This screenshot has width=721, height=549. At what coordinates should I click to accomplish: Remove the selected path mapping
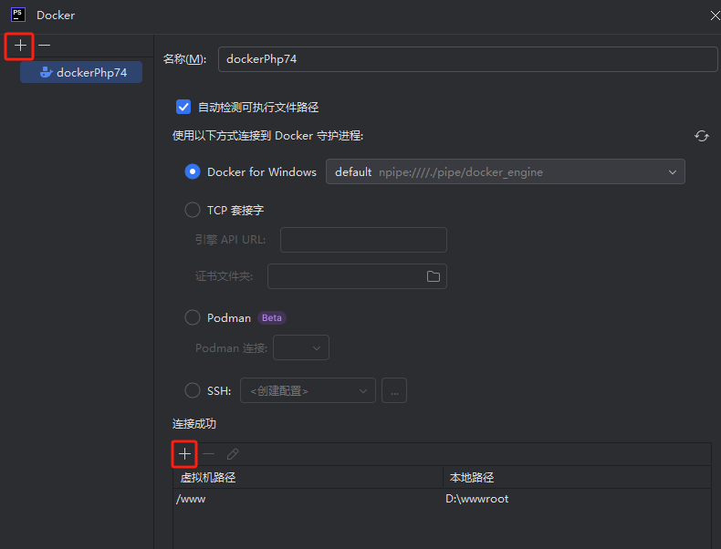tap(209, 454)
